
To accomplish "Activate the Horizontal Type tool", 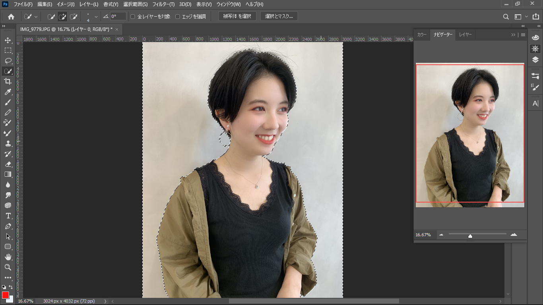I will pyautogui.click(x=8, y=216).
